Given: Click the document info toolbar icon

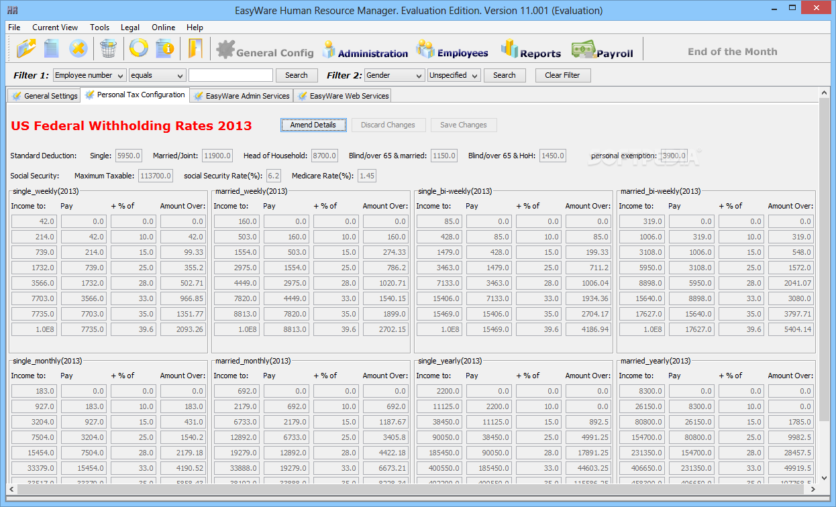Looking at the screenshot, I should [164, 48].
